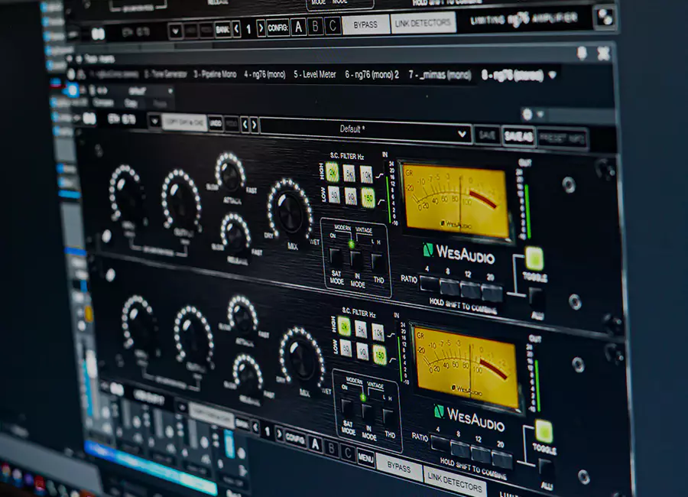Open the Default preset dropdown
Screen dimensions: 688x497
click(x=366, y=131)
